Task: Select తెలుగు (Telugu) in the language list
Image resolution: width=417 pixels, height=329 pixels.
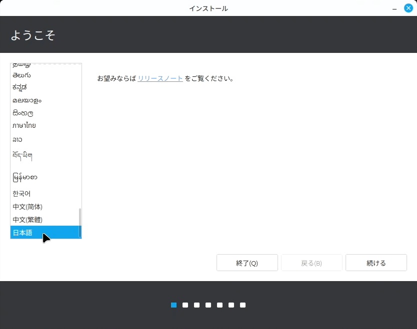Action: click(x=21, y=75)
